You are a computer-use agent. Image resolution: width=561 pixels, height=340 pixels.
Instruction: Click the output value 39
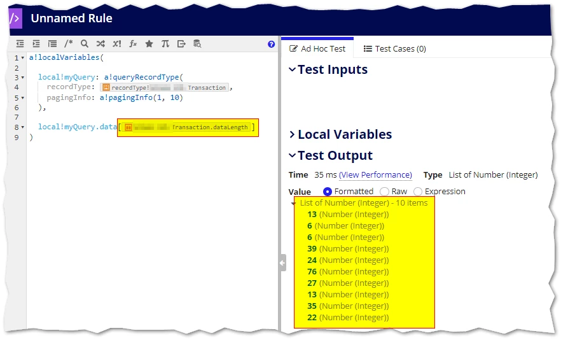tap(312, 249)
